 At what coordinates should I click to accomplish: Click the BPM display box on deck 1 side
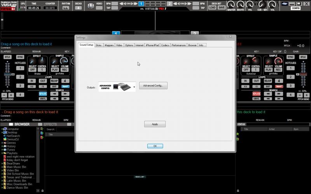[115, 3]
